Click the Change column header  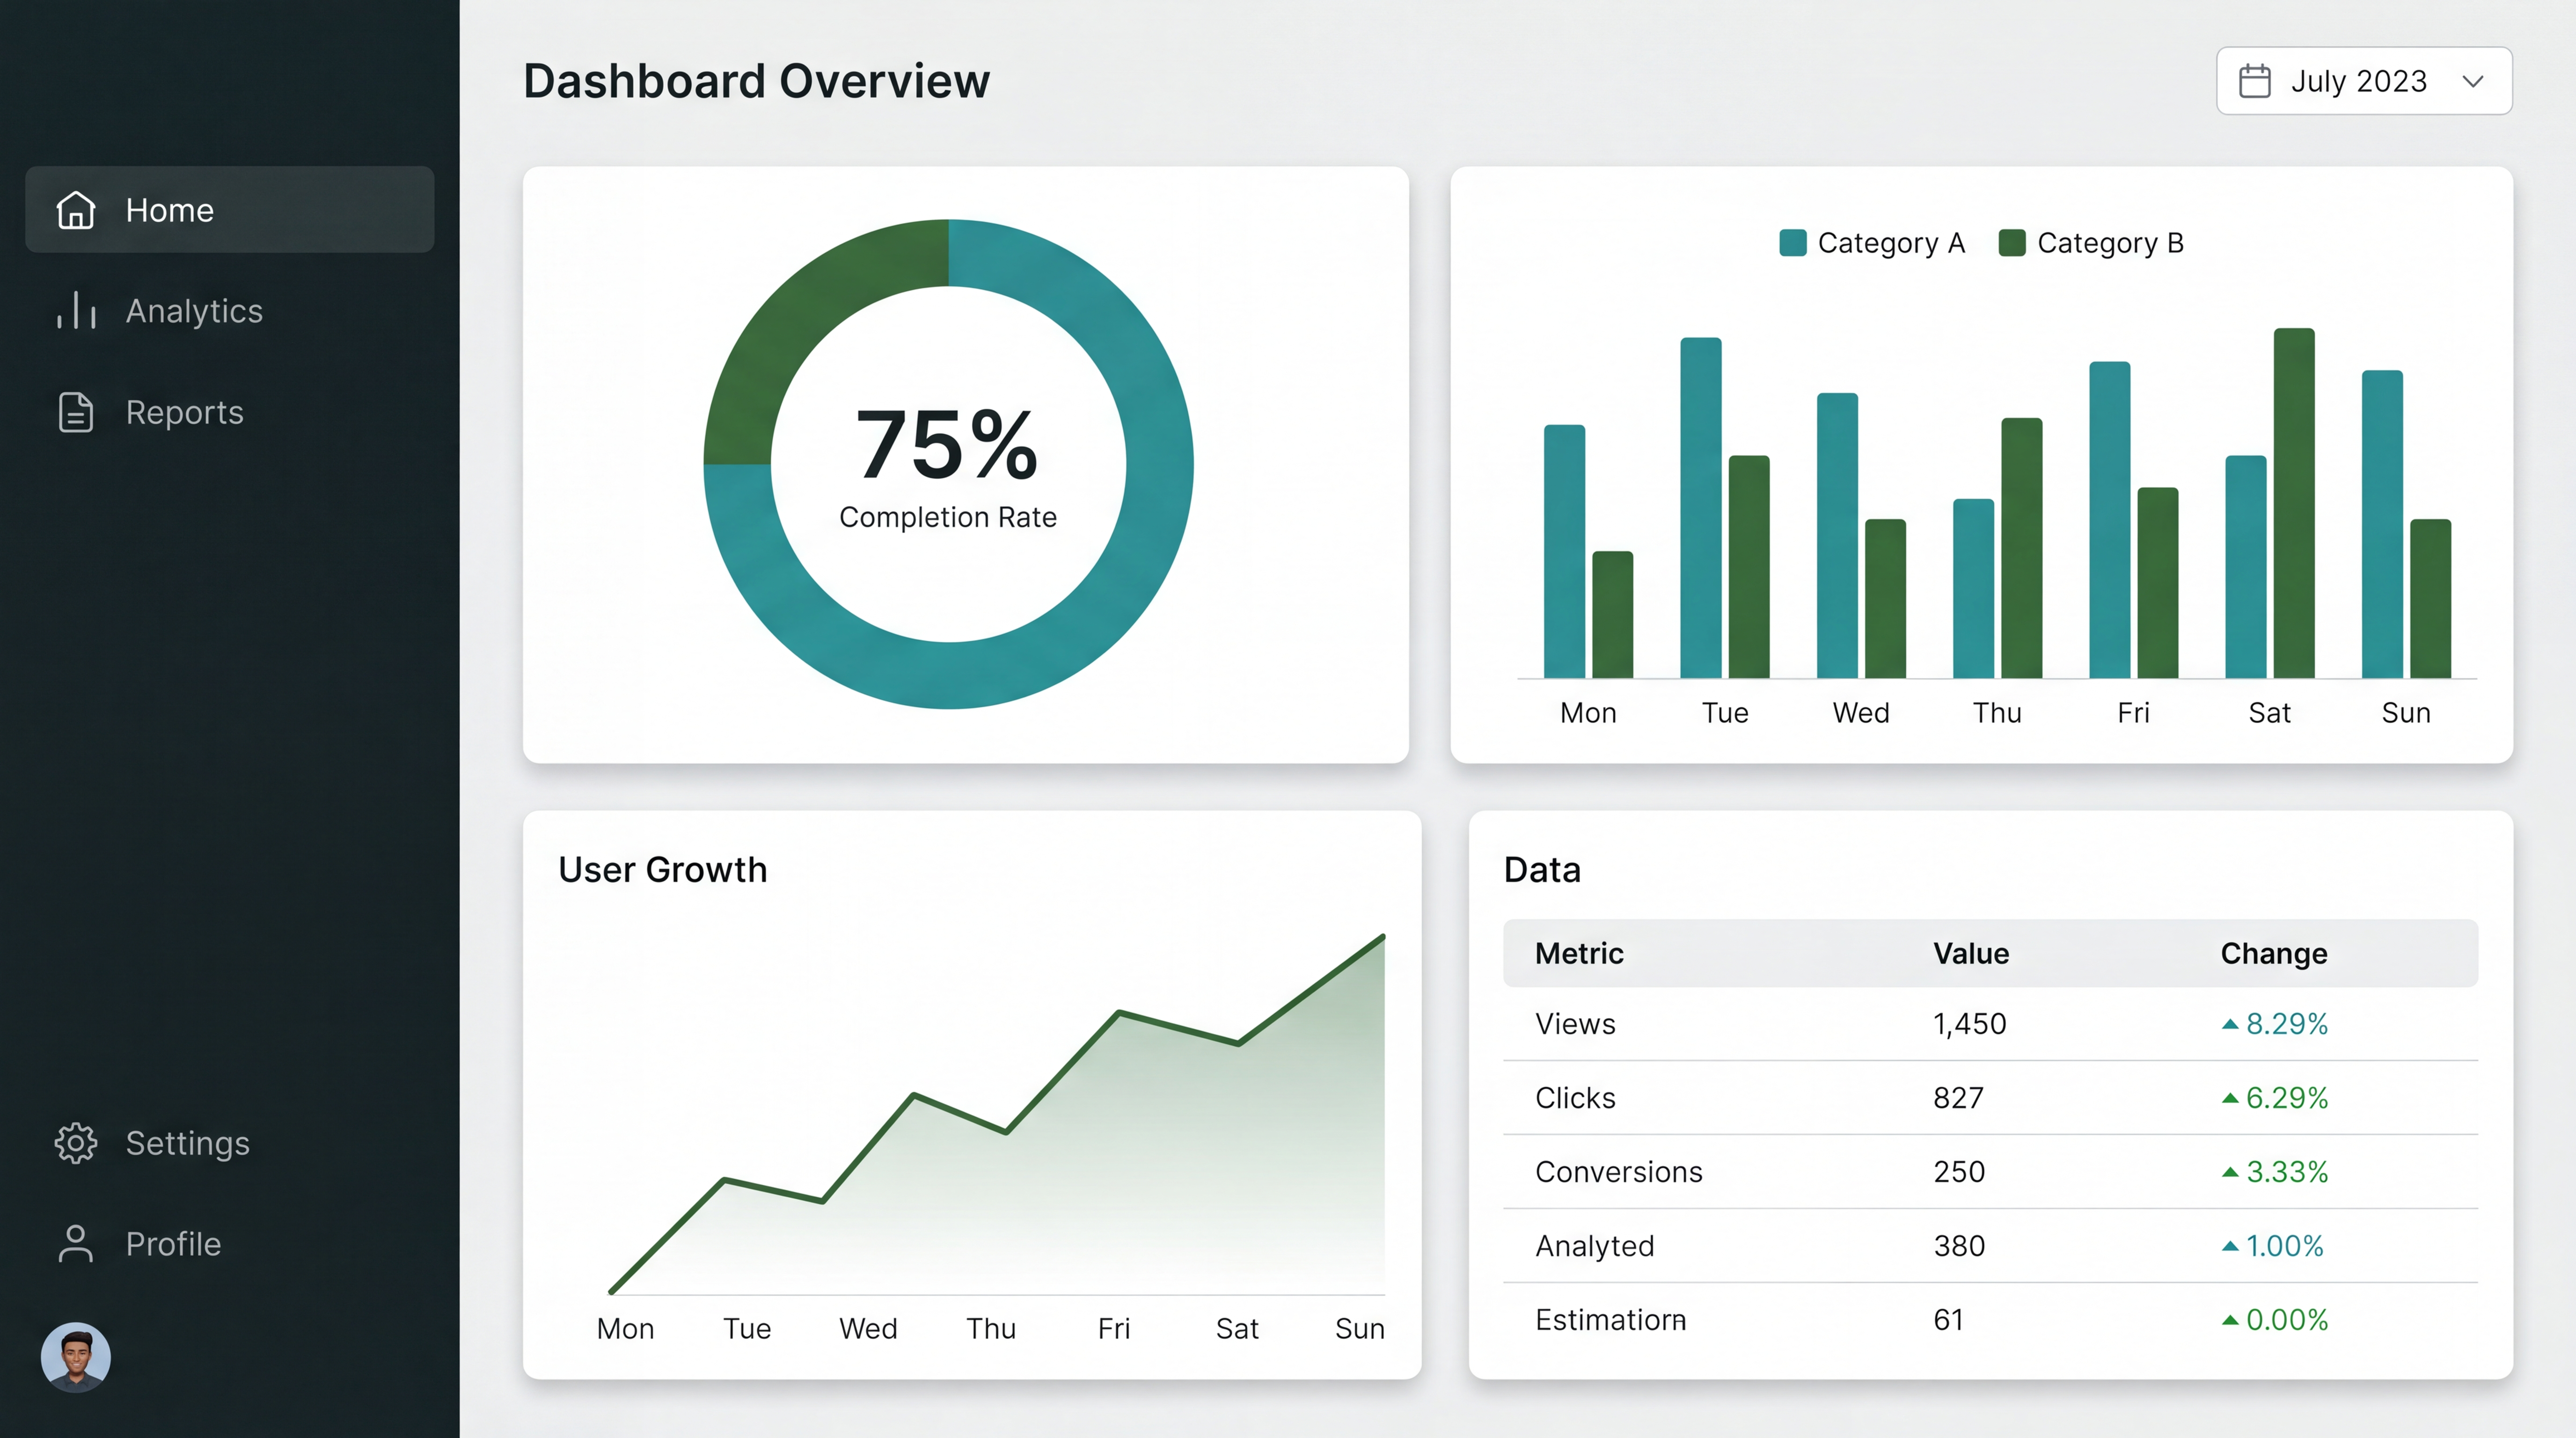point(2273,953)
